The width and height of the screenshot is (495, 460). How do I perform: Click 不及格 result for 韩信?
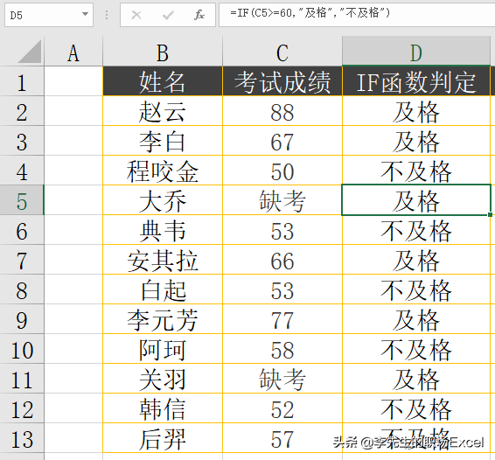point(416,408)
